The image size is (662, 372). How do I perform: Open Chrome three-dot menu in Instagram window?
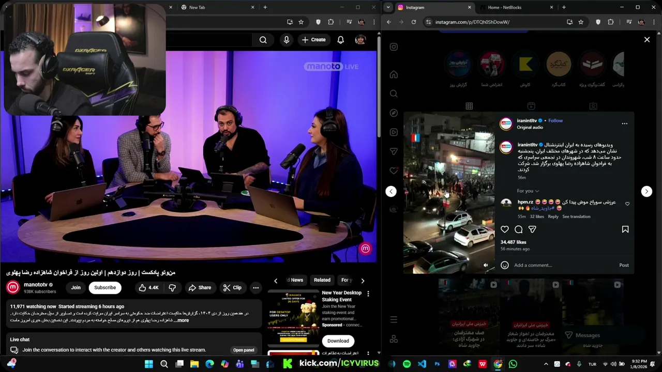point(654,22)
